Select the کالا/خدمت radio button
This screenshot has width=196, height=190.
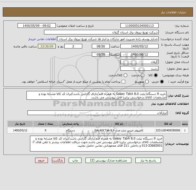click(125, 75)
